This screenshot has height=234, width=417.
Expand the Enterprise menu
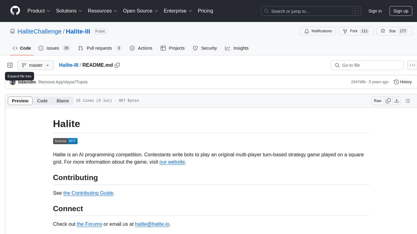[x=178, y=11]
